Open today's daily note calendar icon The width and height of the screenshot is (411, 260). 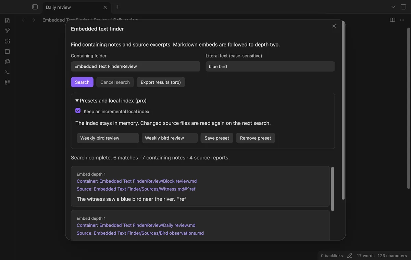[7, 51]
